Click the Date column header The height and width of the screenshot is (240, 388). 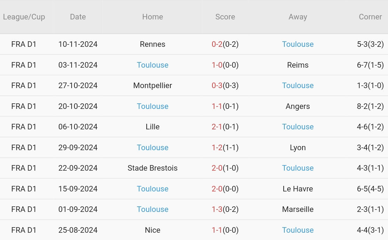click(78, 17)
